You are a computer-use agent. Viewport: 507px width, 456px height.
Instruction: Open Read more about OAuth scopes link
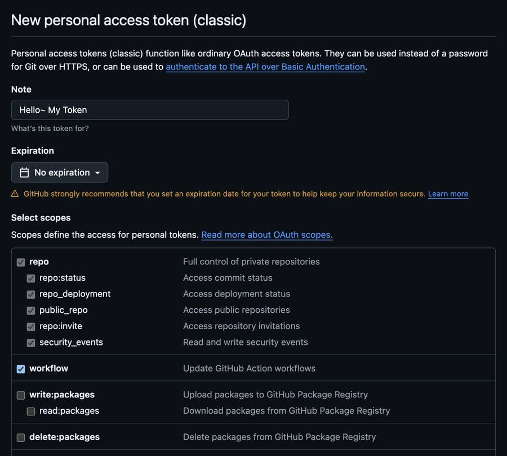tap(267, 234)
